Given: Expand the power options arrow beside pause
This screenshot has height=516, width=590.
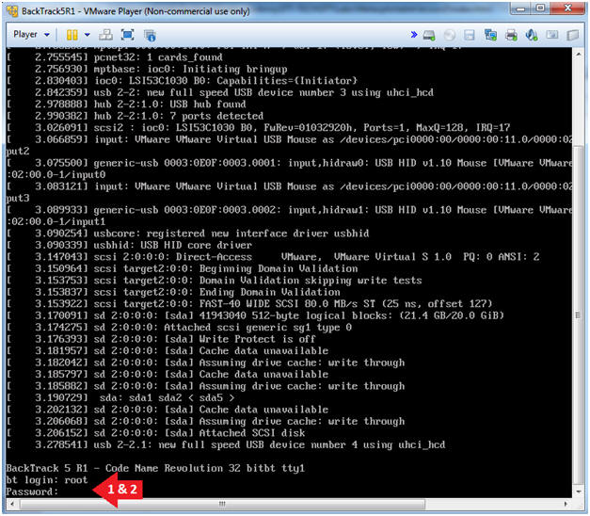Looking at the screenshot, I should click(x=87, y=35).
